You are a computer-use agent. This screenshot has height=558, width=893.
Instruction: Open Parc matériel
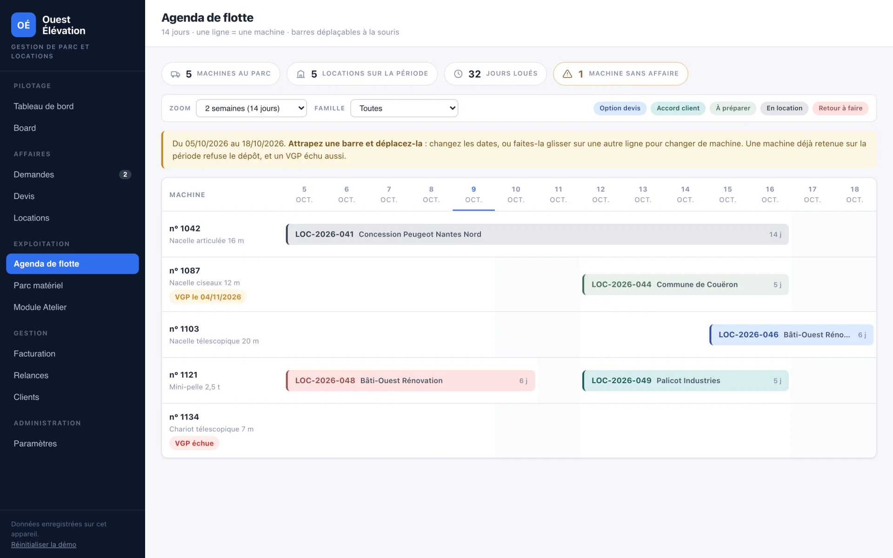[x=73, y=286]
